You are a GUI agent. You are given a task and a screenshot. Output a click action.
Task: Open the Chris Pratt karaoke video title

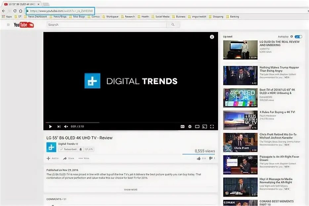click(x=278, y=136)
